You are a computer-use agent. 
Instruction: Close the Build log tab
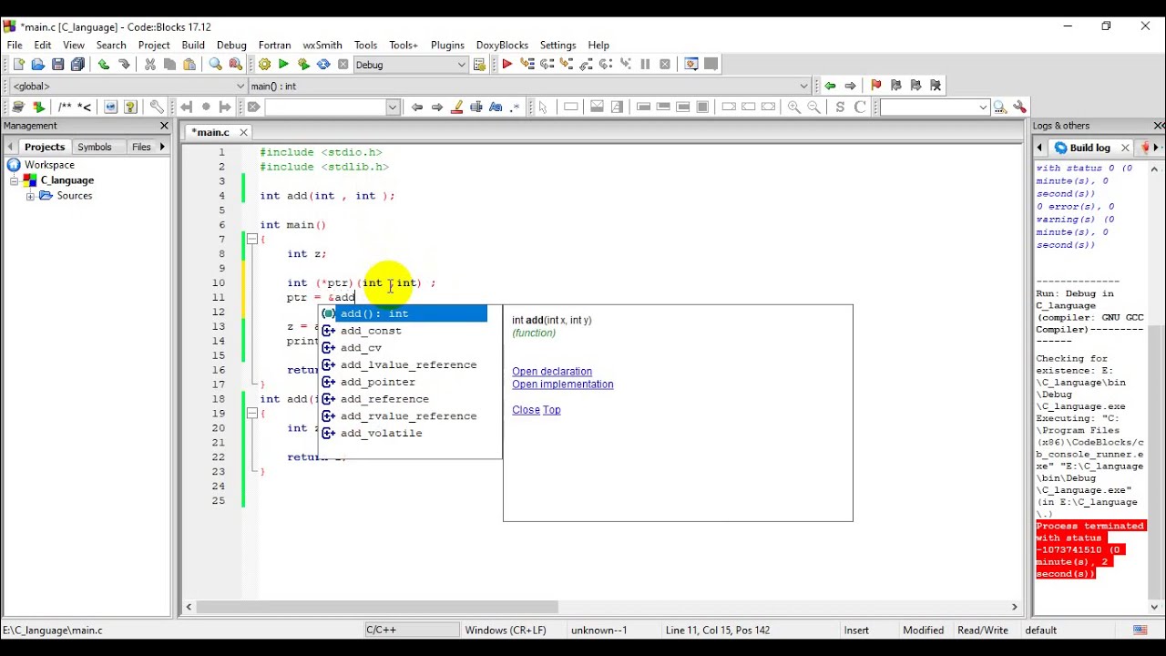click(x=1125, y=148)
